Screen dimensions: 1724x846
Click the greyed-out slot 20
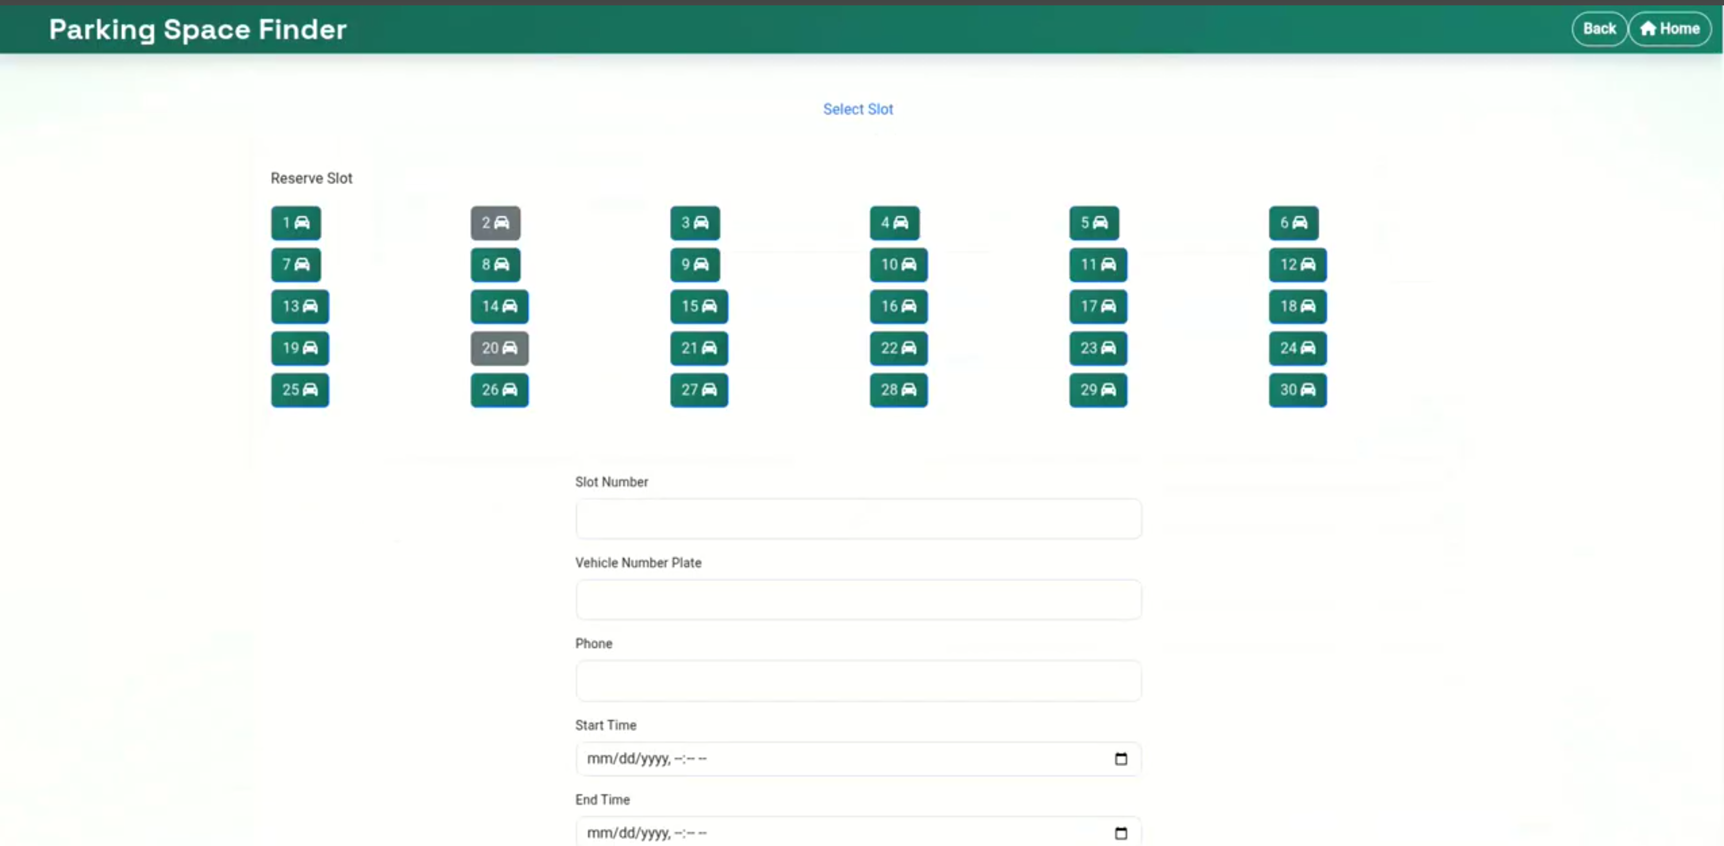click(499, 348)
